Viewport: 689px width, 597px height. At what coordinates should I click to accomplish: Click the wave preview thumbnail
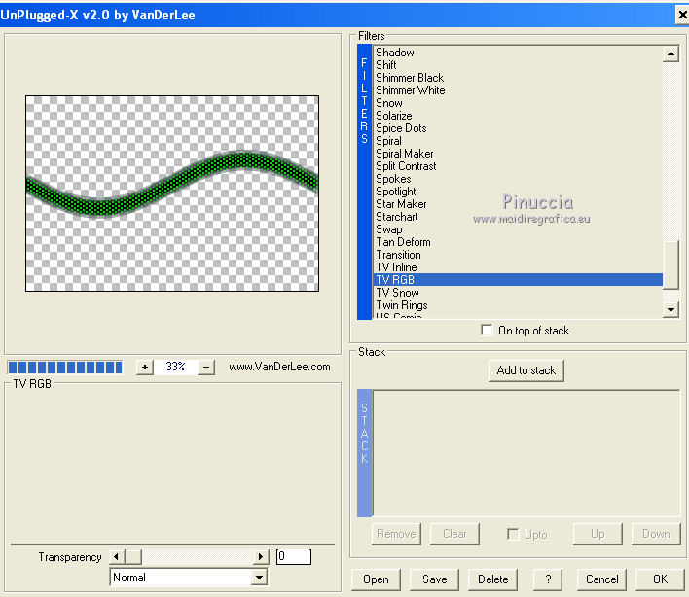(x=172, y=193)
